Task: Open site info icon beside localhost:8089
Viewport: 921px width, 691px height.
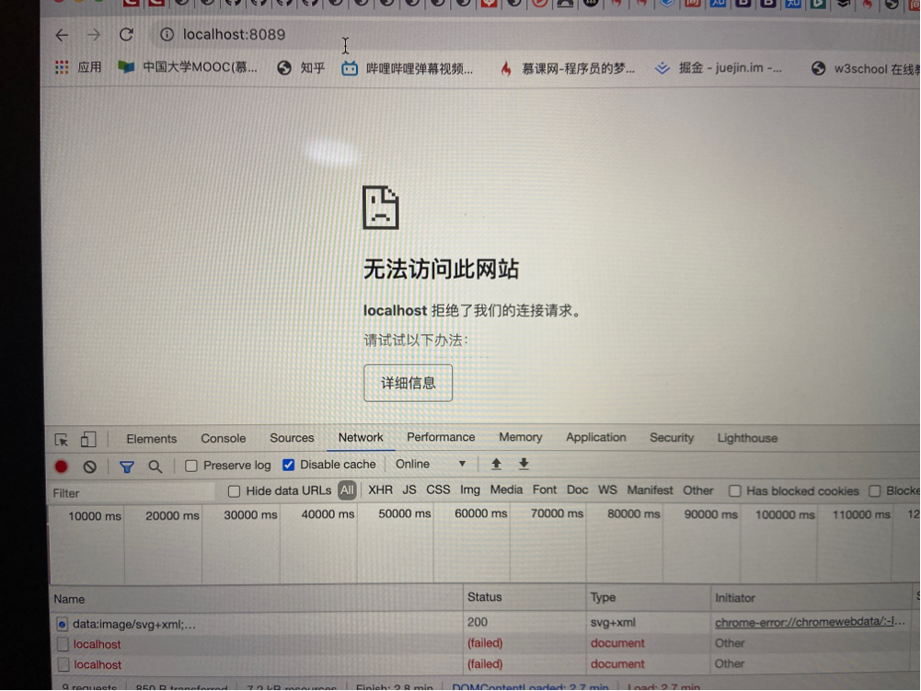Action: 167,35
